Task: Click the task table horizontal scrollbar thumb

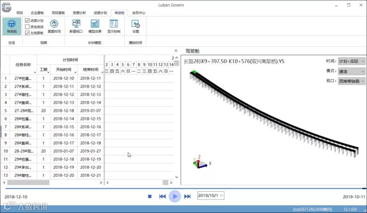Action: coord(28,182)
